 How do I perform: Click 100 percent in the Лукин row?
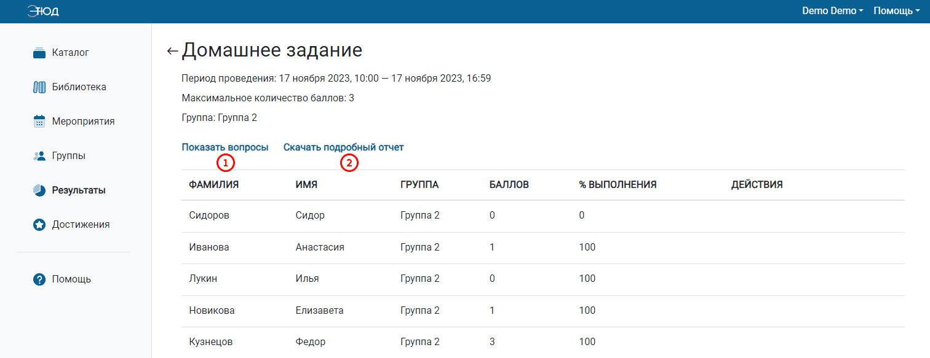(587, 279)
